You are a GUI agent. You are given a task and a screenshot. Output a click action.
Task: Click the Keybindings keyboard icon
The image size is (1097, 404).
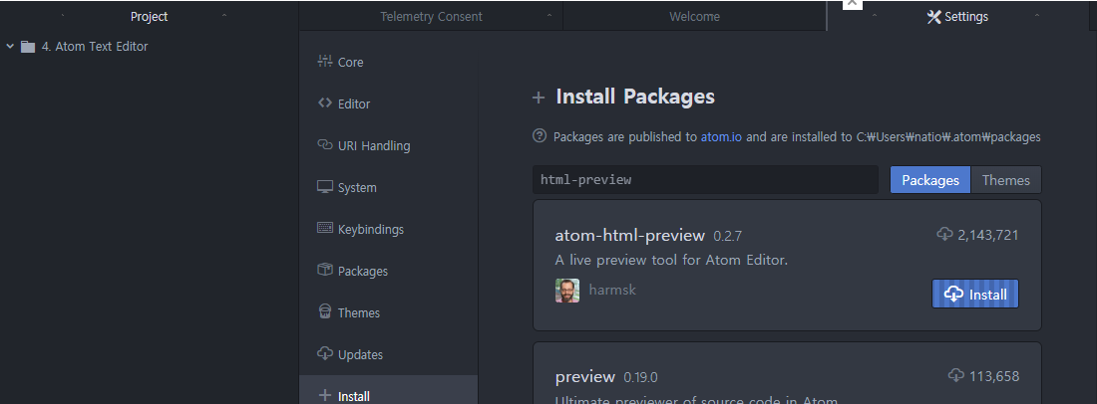click(x=325, y=228)
